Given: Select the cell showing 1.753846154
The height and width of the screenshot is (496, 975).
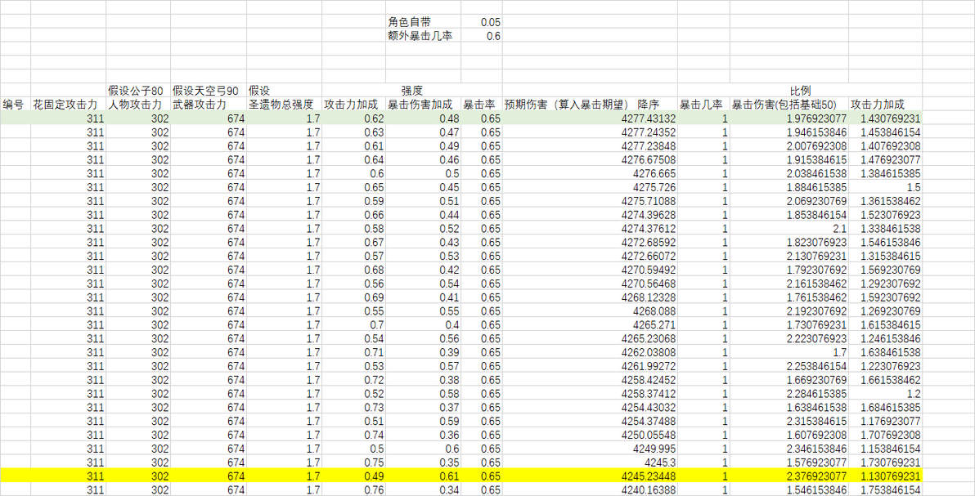Looking at the screenshot, I should (x=886, y=490).
